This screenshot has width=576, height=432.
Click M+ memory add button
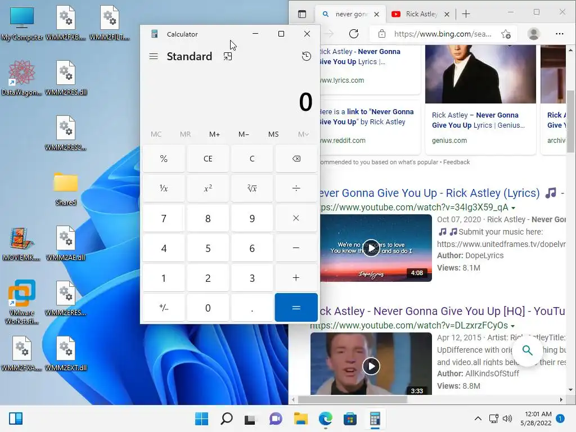tap(214, 134)
